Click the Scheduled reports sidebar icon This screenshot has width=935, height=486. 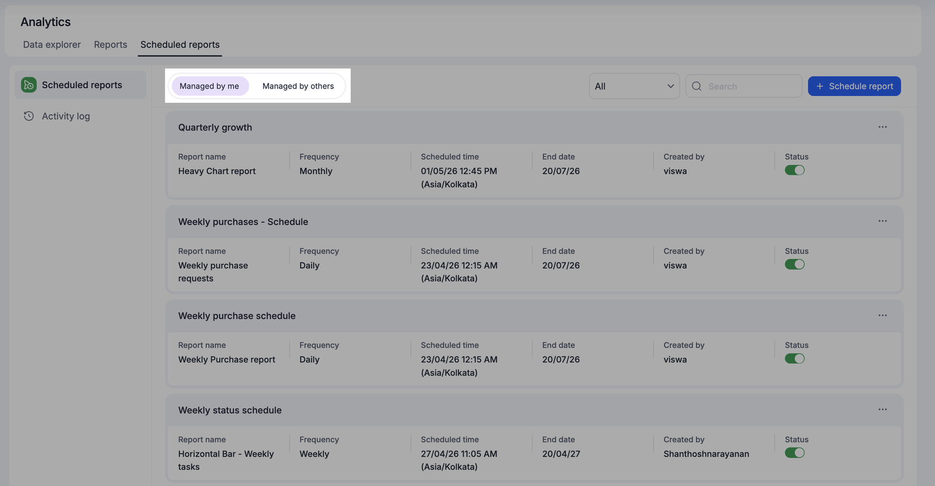(29, 85)
